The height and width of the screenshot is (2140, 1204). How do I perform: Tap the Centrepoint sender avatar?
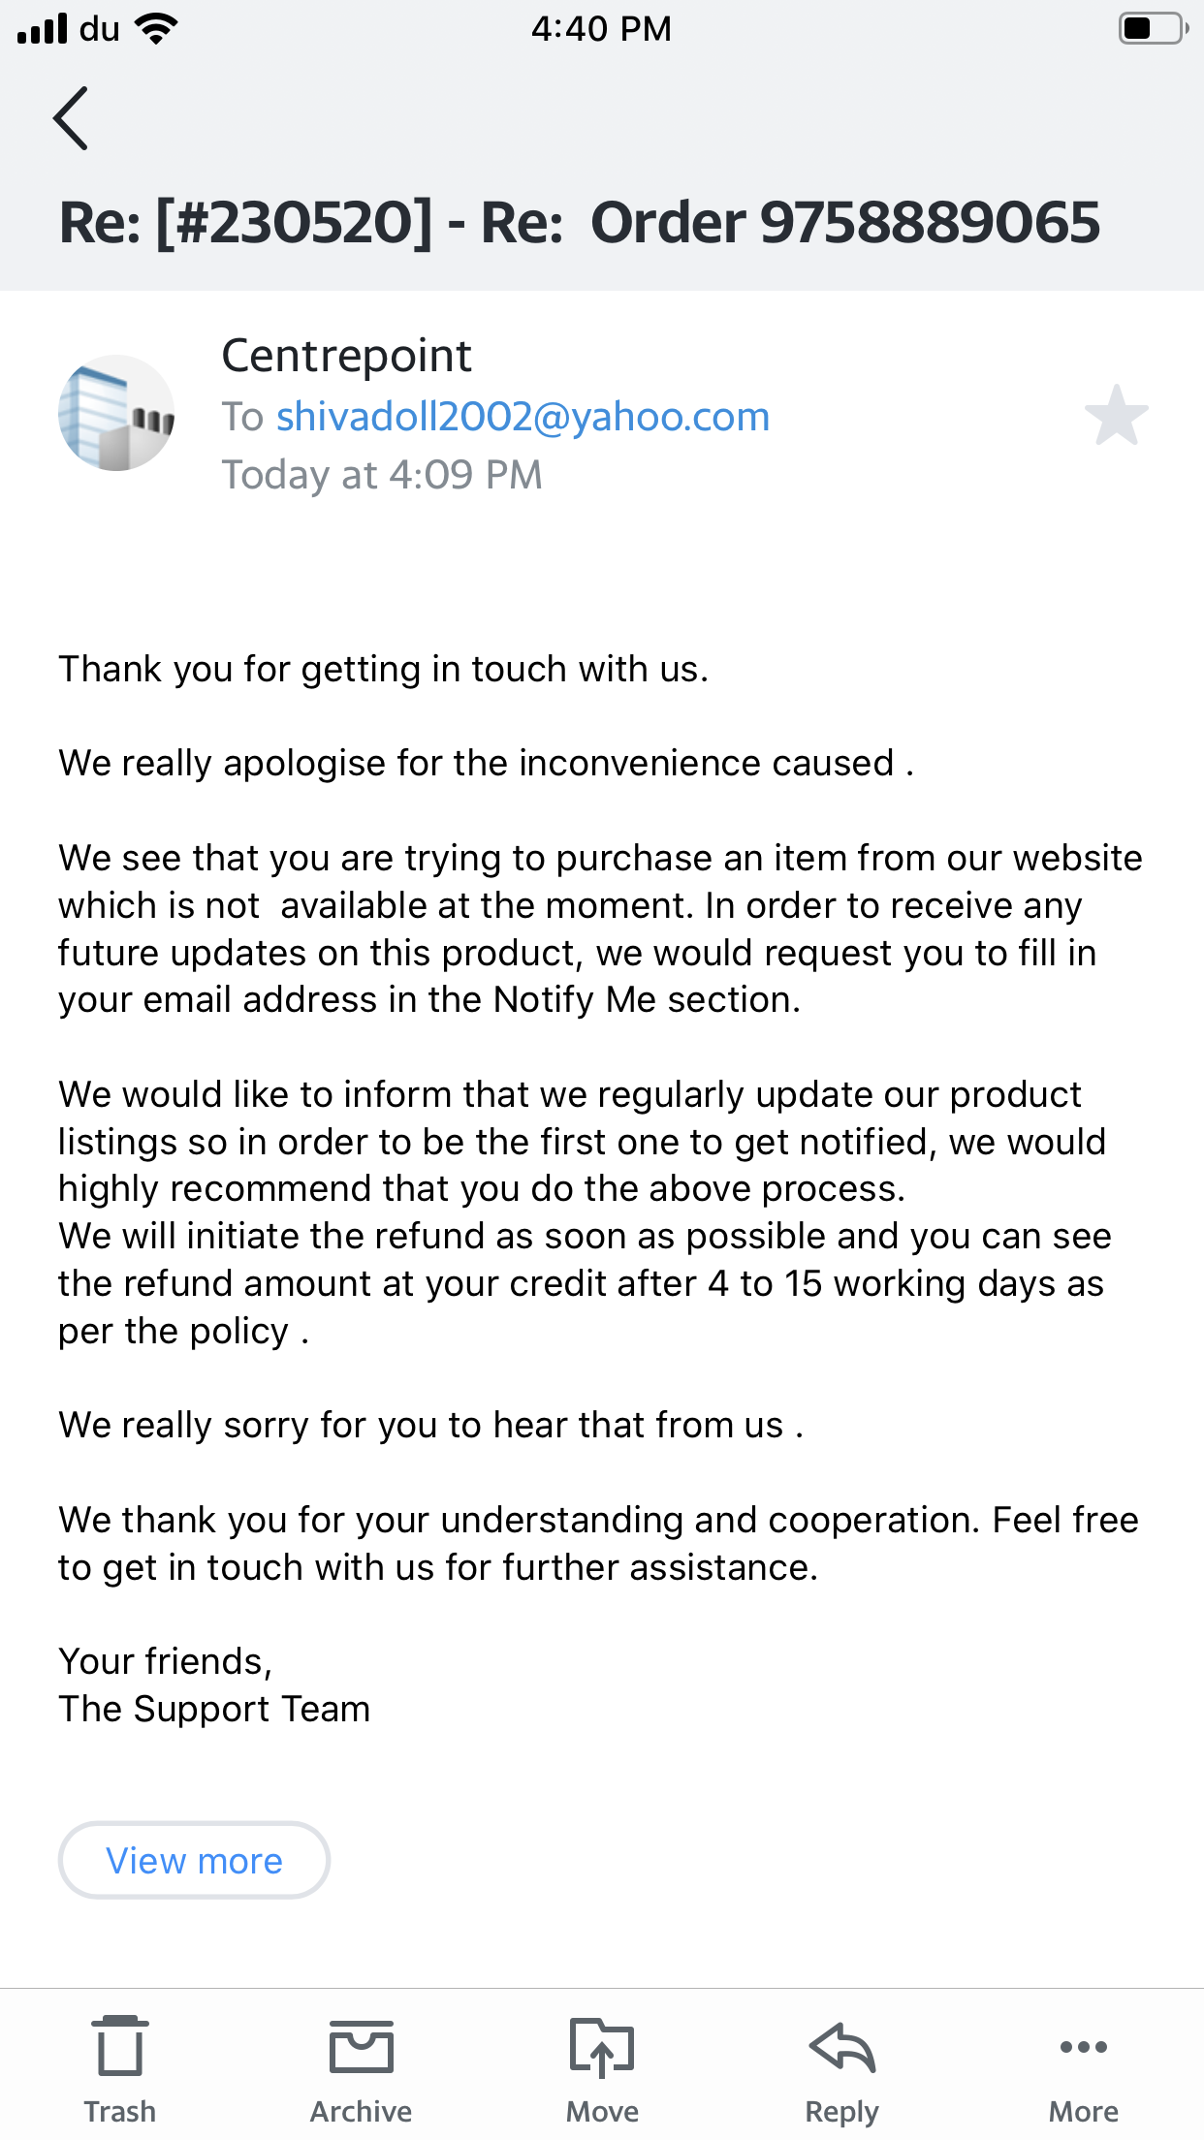pyautogui.click(x=116, y=413)
